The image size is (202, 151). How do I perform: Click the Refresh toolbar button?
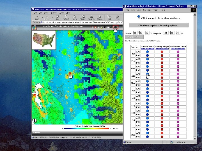point(66,17)
